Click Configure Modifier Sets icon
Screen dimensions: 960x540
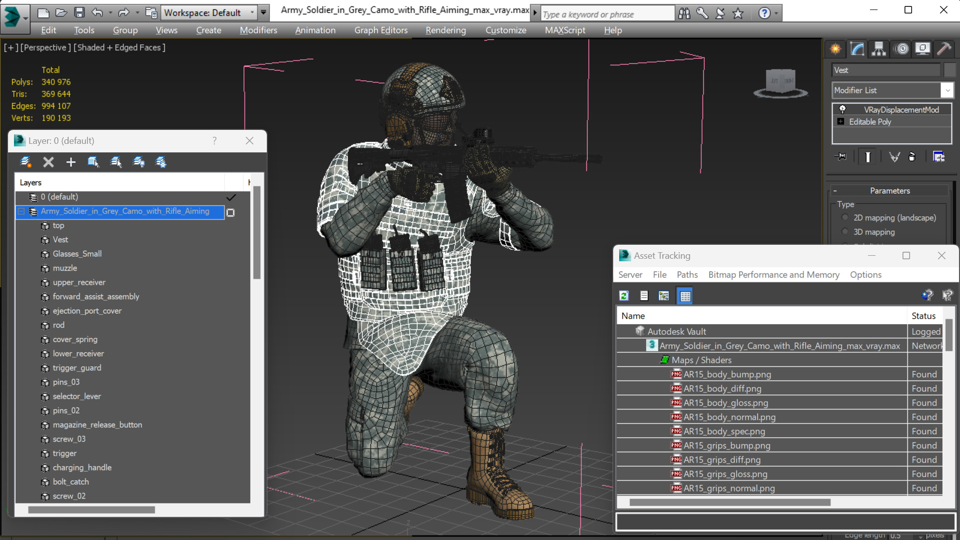pyautogui.click(x=939, y=157)
